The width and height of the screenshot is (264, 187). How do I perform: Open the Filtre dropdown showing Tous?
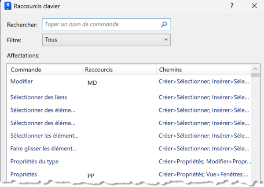[x=106, y=40]
